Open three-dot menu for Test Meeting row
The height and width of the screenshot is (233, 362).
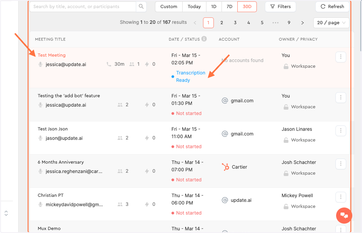pyautogui.click(x=341, y=57)
